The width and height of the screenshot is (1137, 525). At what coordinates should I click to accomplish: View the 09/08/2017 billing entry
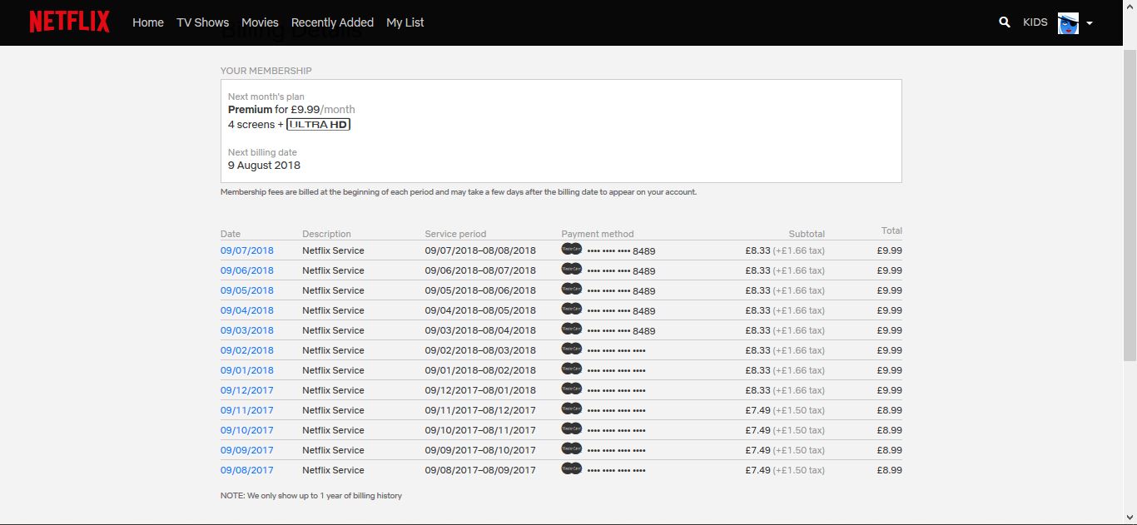click(247, 470)
